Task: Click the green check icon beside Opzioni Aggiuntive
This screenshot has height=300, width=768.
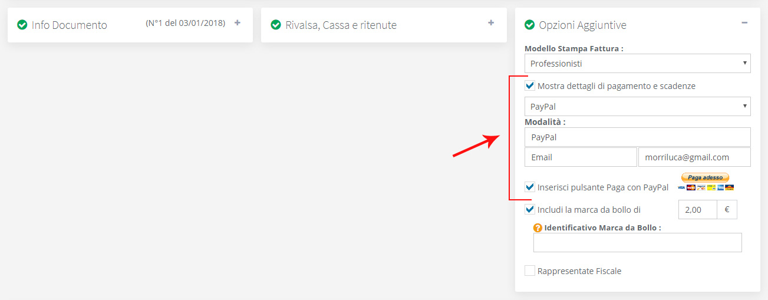Action: point(529,25)
